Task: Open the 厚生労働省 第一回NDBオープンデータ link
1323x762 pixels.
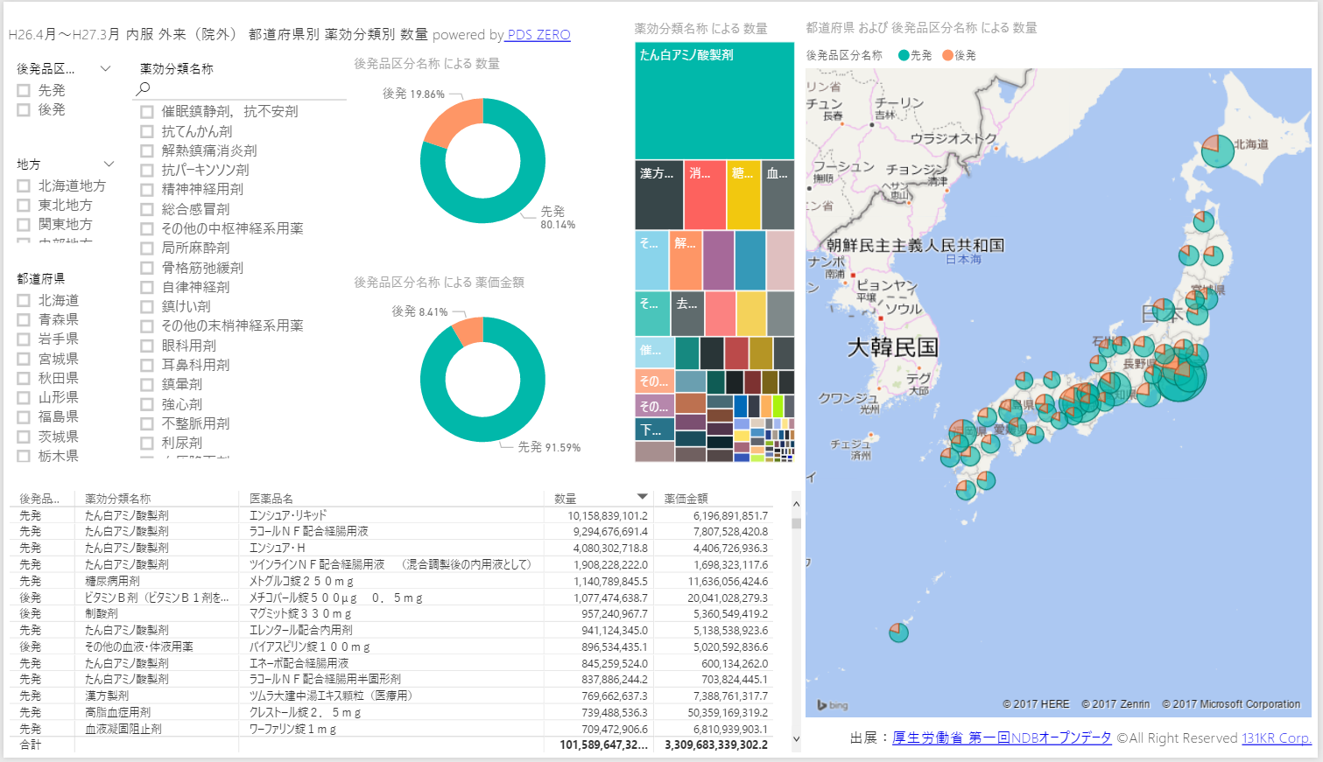Action: pos(1001,738)
